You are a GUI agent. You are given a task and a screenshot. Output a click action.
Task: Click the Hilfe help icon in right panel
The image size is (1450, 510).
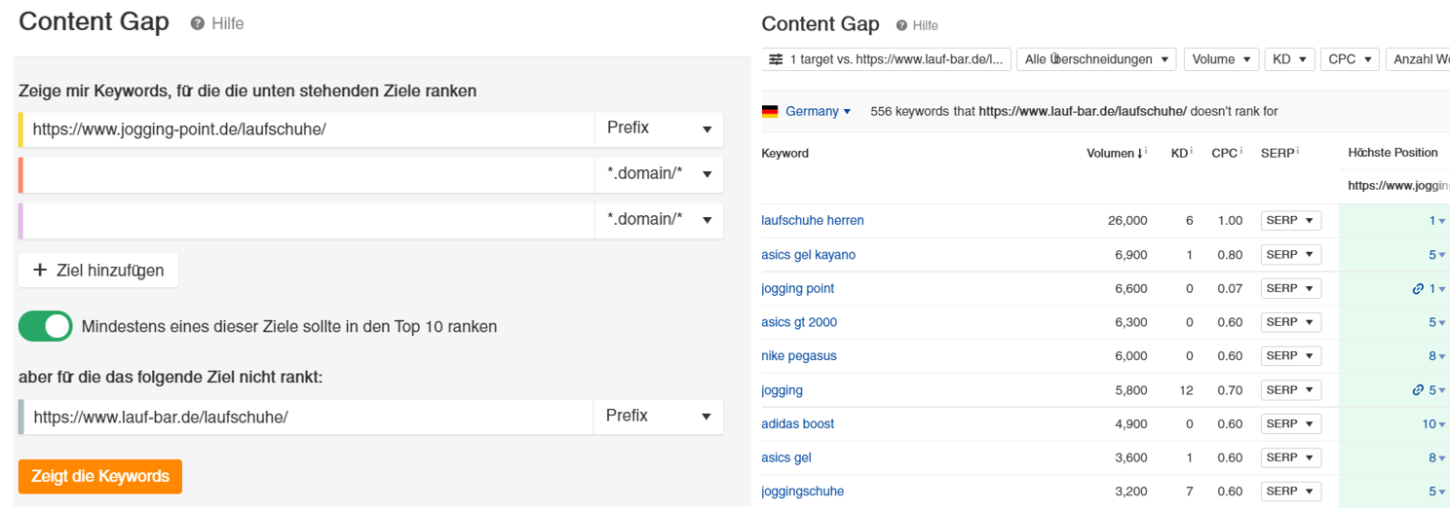(901, 25)
